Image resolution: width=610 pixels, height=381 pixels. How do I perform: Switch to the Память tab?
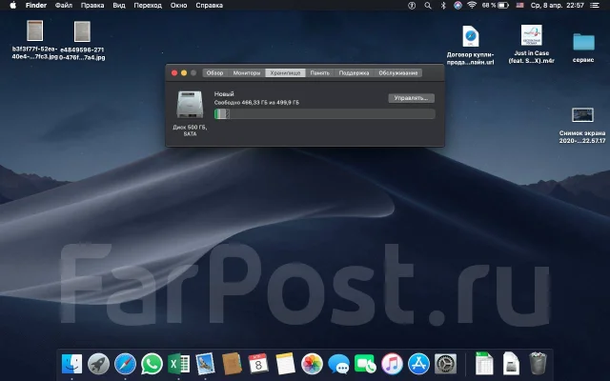[320, 72]
